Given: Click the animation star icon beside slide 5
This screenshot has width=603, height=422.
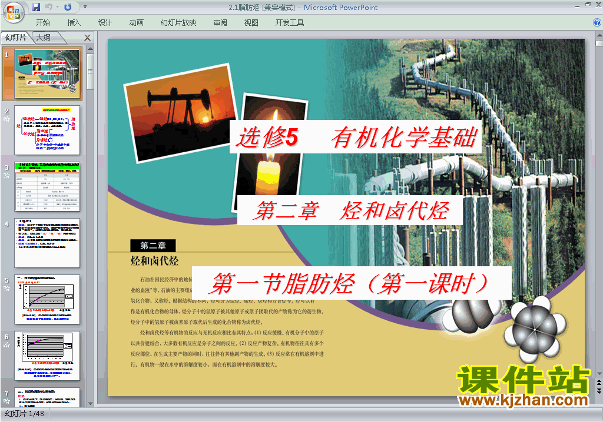Looking at the screenshot, I should pos(6,289).
